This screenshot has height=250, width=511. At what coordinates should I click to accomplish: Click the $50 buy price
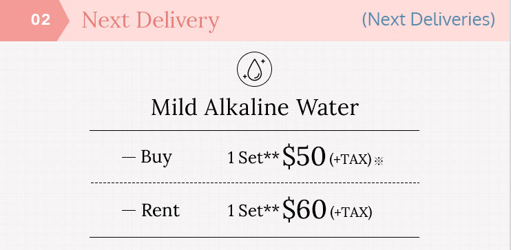[x=304, y=156]
